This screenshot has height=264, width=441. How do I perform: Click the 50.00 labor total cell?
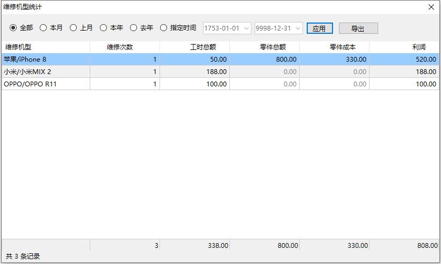[194, 59]
